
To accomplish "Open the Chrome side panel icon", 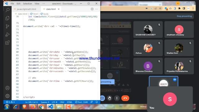I will pyautogui.click(x=184, y=8).
